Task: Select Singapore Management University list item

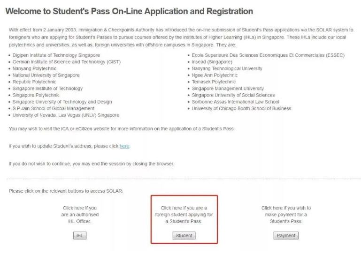Action: coord(228,89)
